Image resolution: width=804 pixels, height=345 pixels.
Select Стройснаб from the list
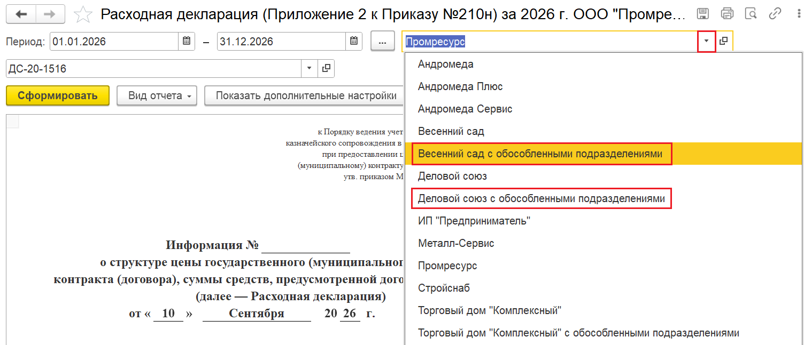(602, 288)
